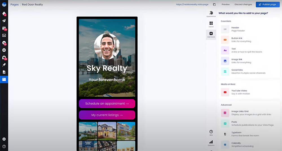This screenshot has width=282, height=151.
Task: Click My current listings button in preview
Action: coord(107,115)
